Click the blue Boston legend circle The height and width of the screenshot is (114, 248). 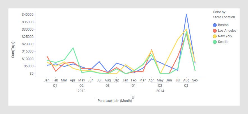click(215, 25)
